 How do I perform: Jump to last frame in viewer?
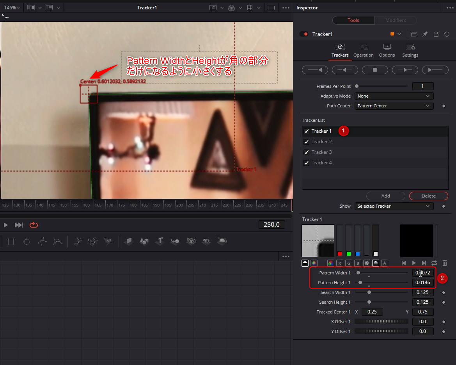(19, 225)
